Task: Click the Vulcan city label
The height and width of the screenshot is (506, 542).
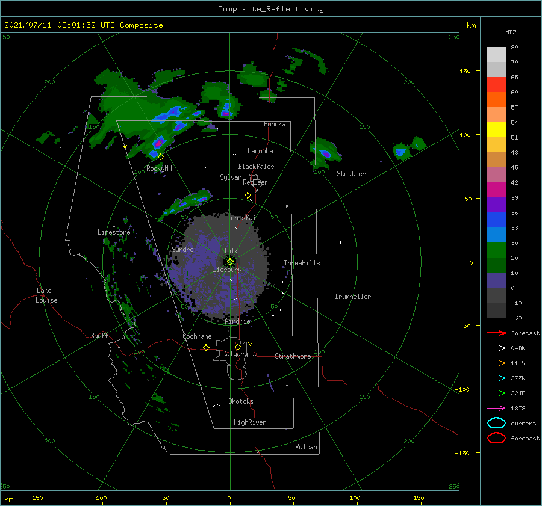Action: click(x=307, y=447)
